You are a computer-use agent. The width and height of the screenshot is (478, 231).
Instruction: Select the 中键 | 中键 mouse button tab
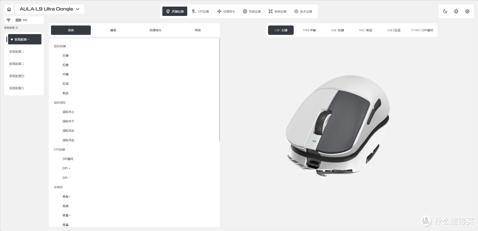[309, 30]
